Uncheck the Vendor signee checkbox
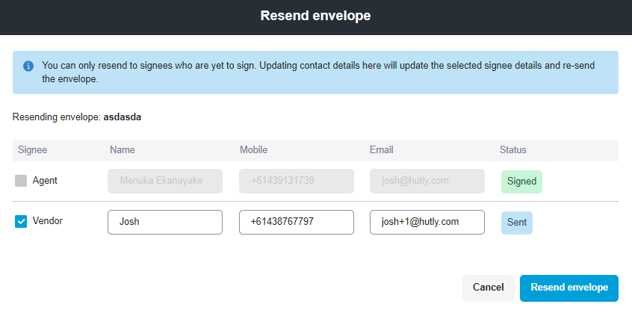 coord(21,222)
